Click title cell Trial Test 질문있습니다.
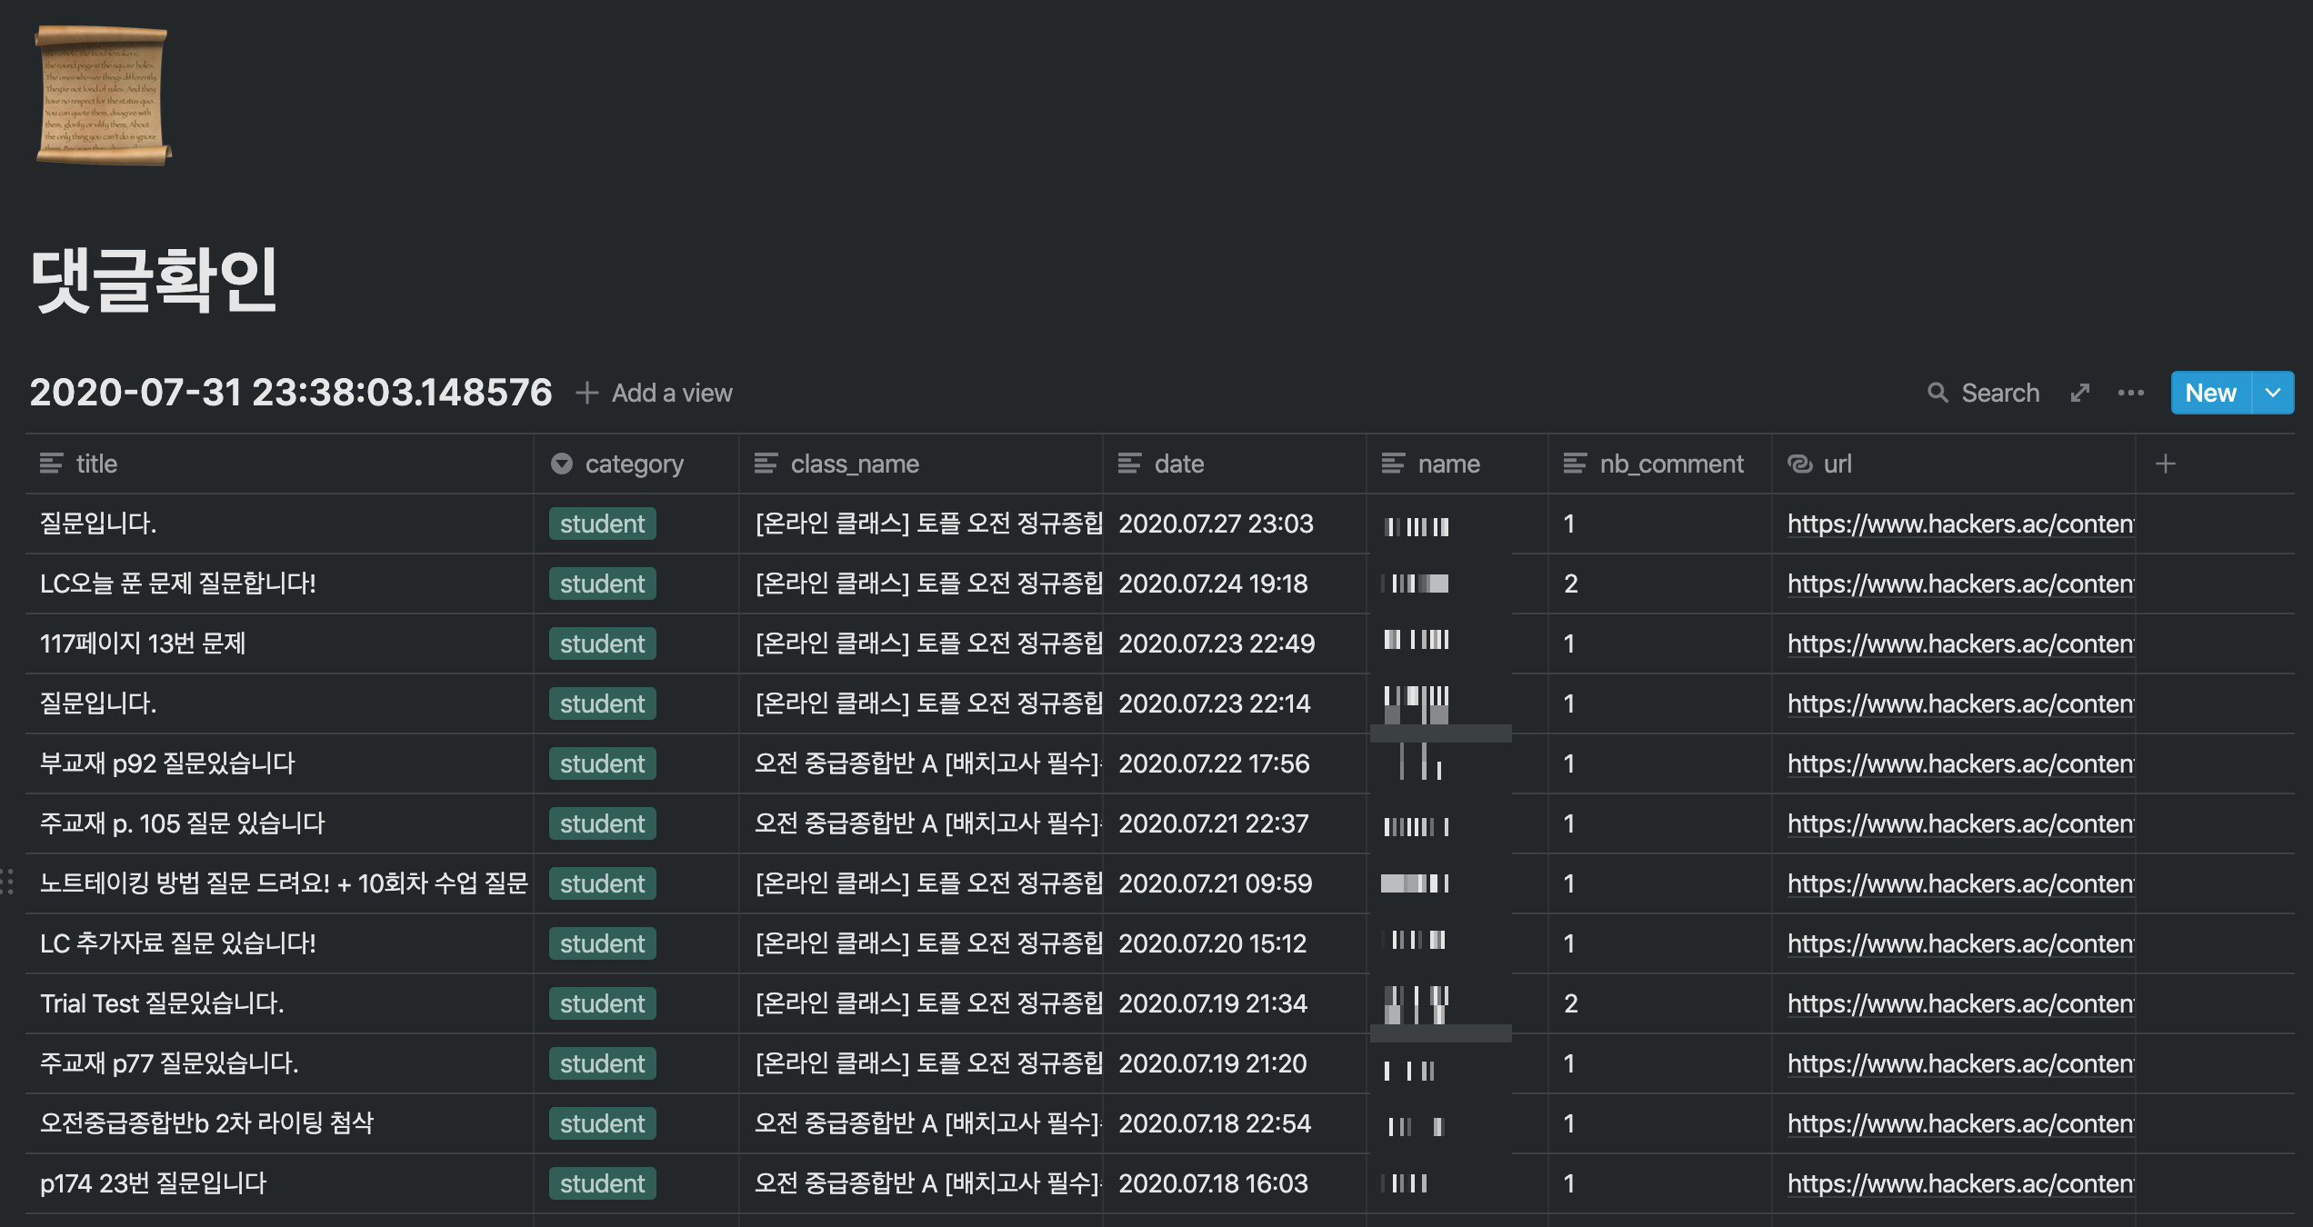2313x1227 pixels. pyautogui.click(x=279, y=1003)
